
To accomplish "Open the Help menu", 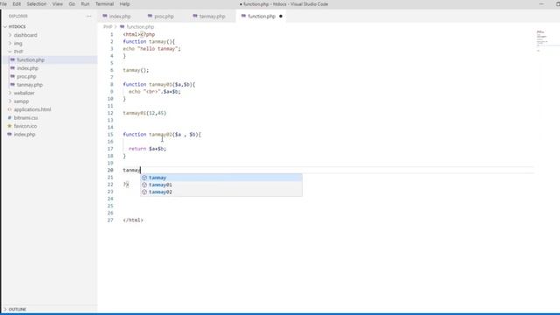I will (124, 3).
